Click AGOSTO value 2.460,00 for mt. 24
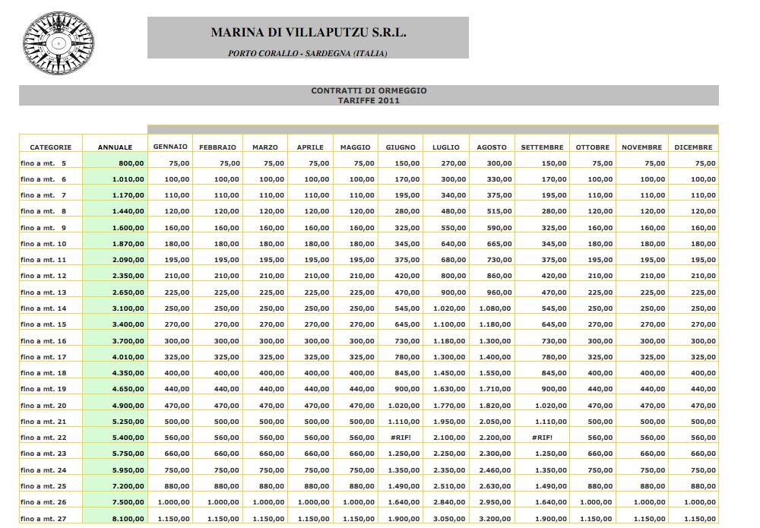Image resolution: width=760 pixels, height=528 pixels. coord(496,470)
